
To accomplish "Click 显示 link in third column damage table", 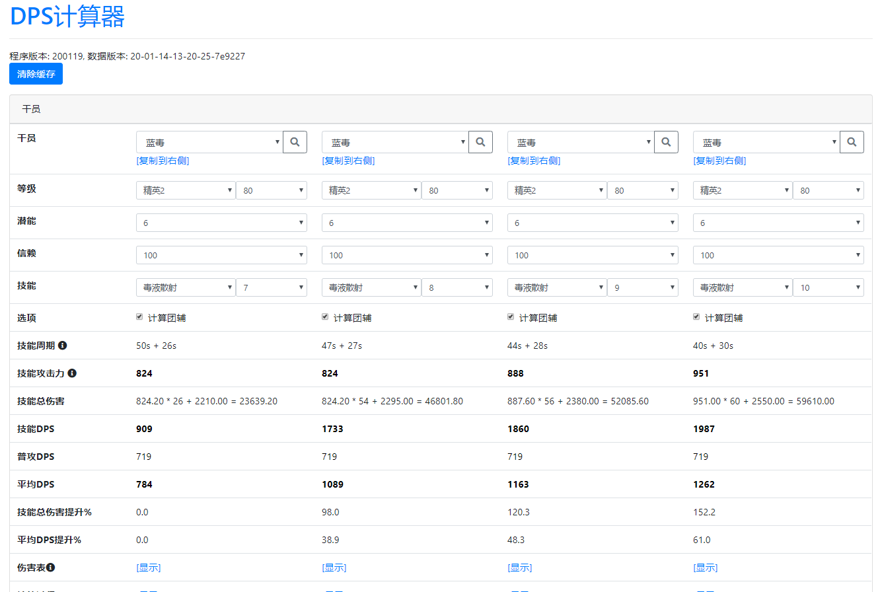I will 519,568.
